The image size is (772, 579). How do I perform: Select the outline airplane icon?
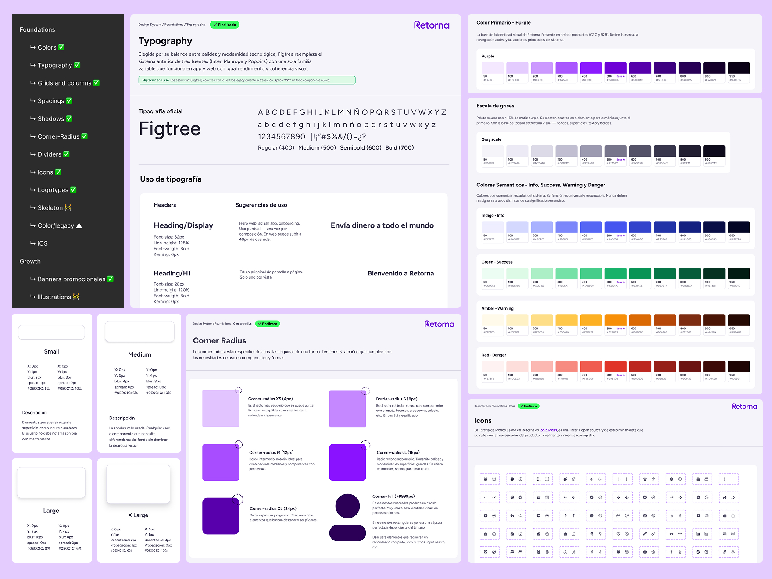tap(600, 479)
